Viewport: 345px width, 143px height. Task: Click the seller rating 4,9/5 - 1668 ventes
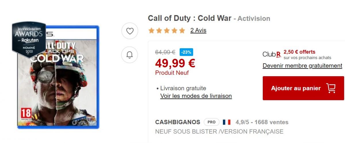pyautogui.click(x=262, y=122)
